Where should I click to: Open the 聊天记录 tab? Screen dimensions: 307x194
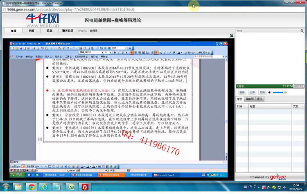click(68, 31)
